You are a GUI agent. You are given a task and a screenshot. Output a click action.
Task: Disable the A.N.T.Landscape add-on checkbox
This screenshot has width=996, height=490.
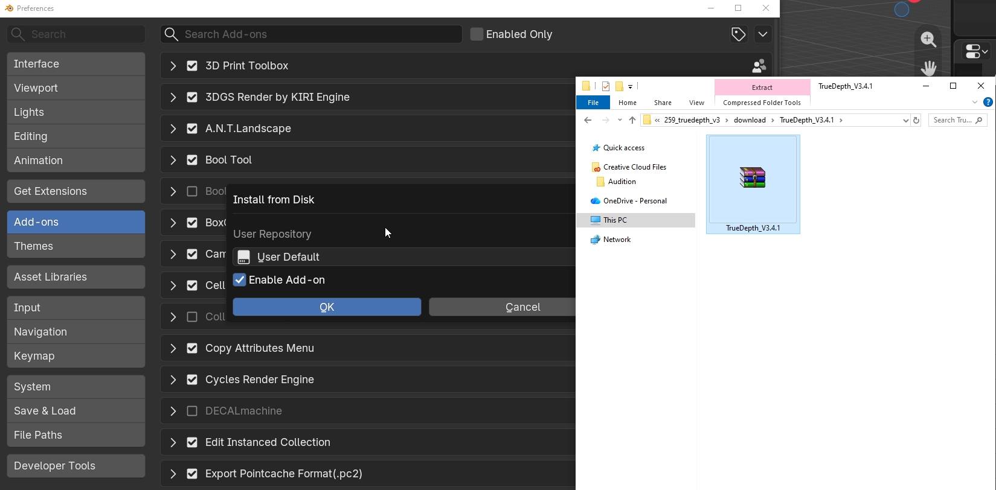pos(192,129)
